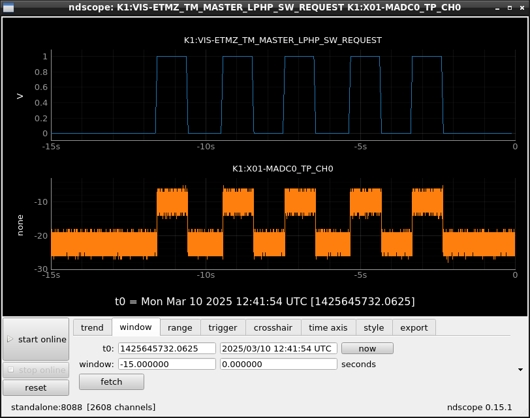
Task: Minimize the ndscope window
Action: point(497,8)
